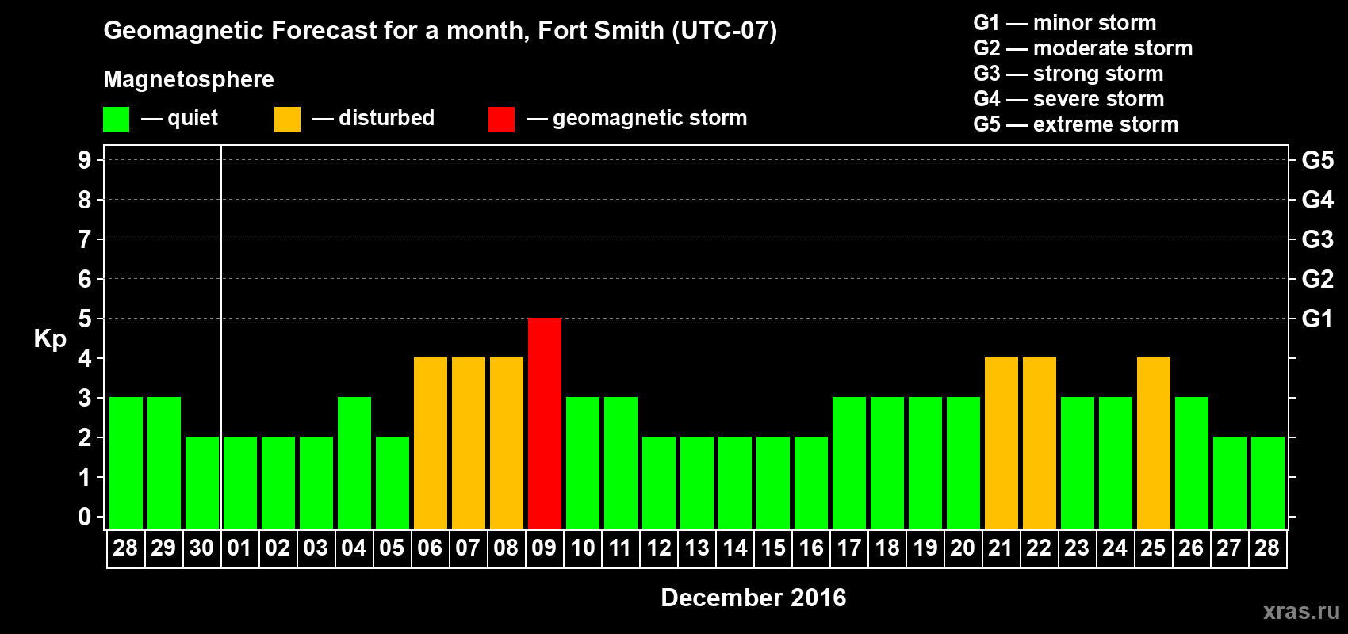Click the G4 label on right axis
This screenshot has width=1348, height=634.
click(x=1317, y=200)
